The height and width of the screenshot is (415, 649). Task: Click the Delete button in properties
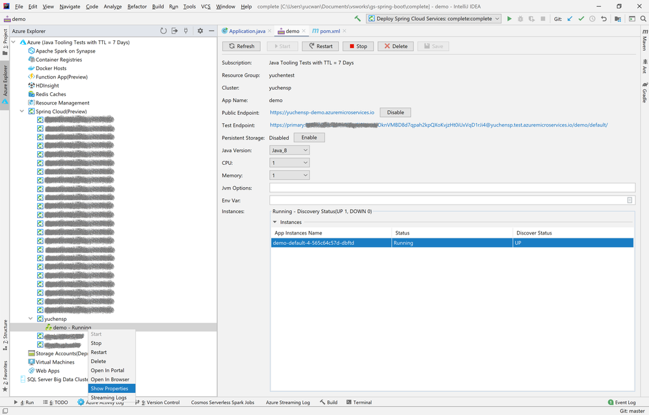(395, 46)
